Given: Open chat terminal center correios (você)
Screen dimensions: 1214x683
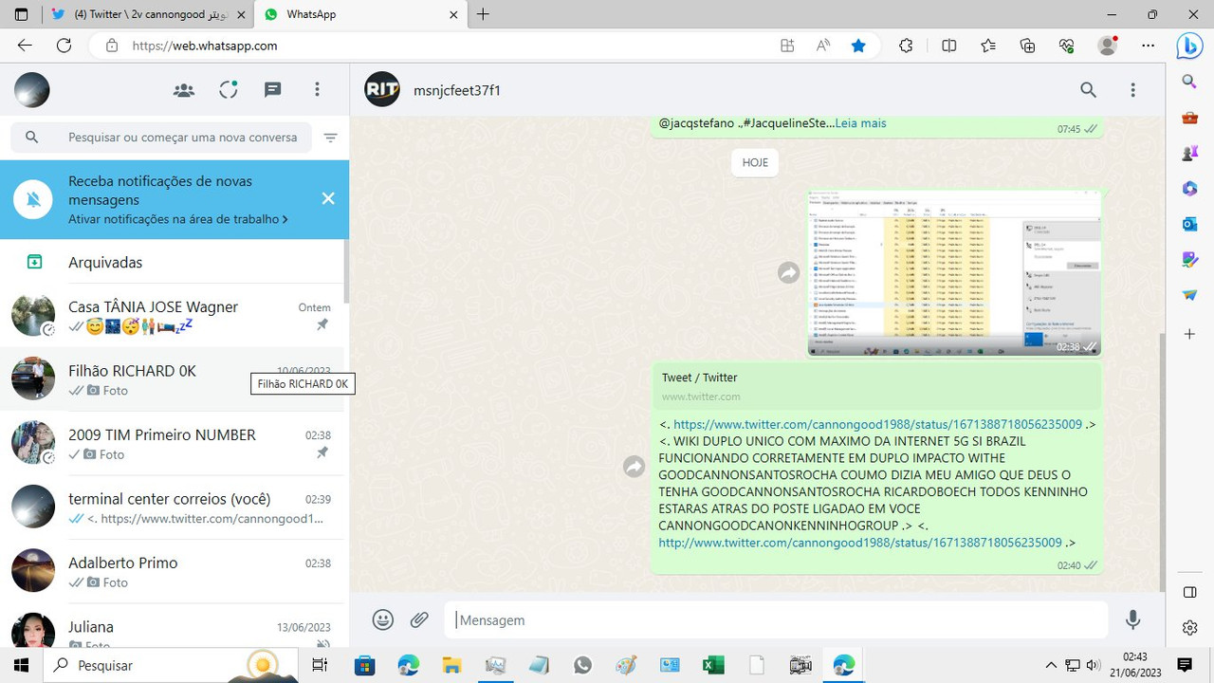Looking at the screenshot, I should (175, 508).
